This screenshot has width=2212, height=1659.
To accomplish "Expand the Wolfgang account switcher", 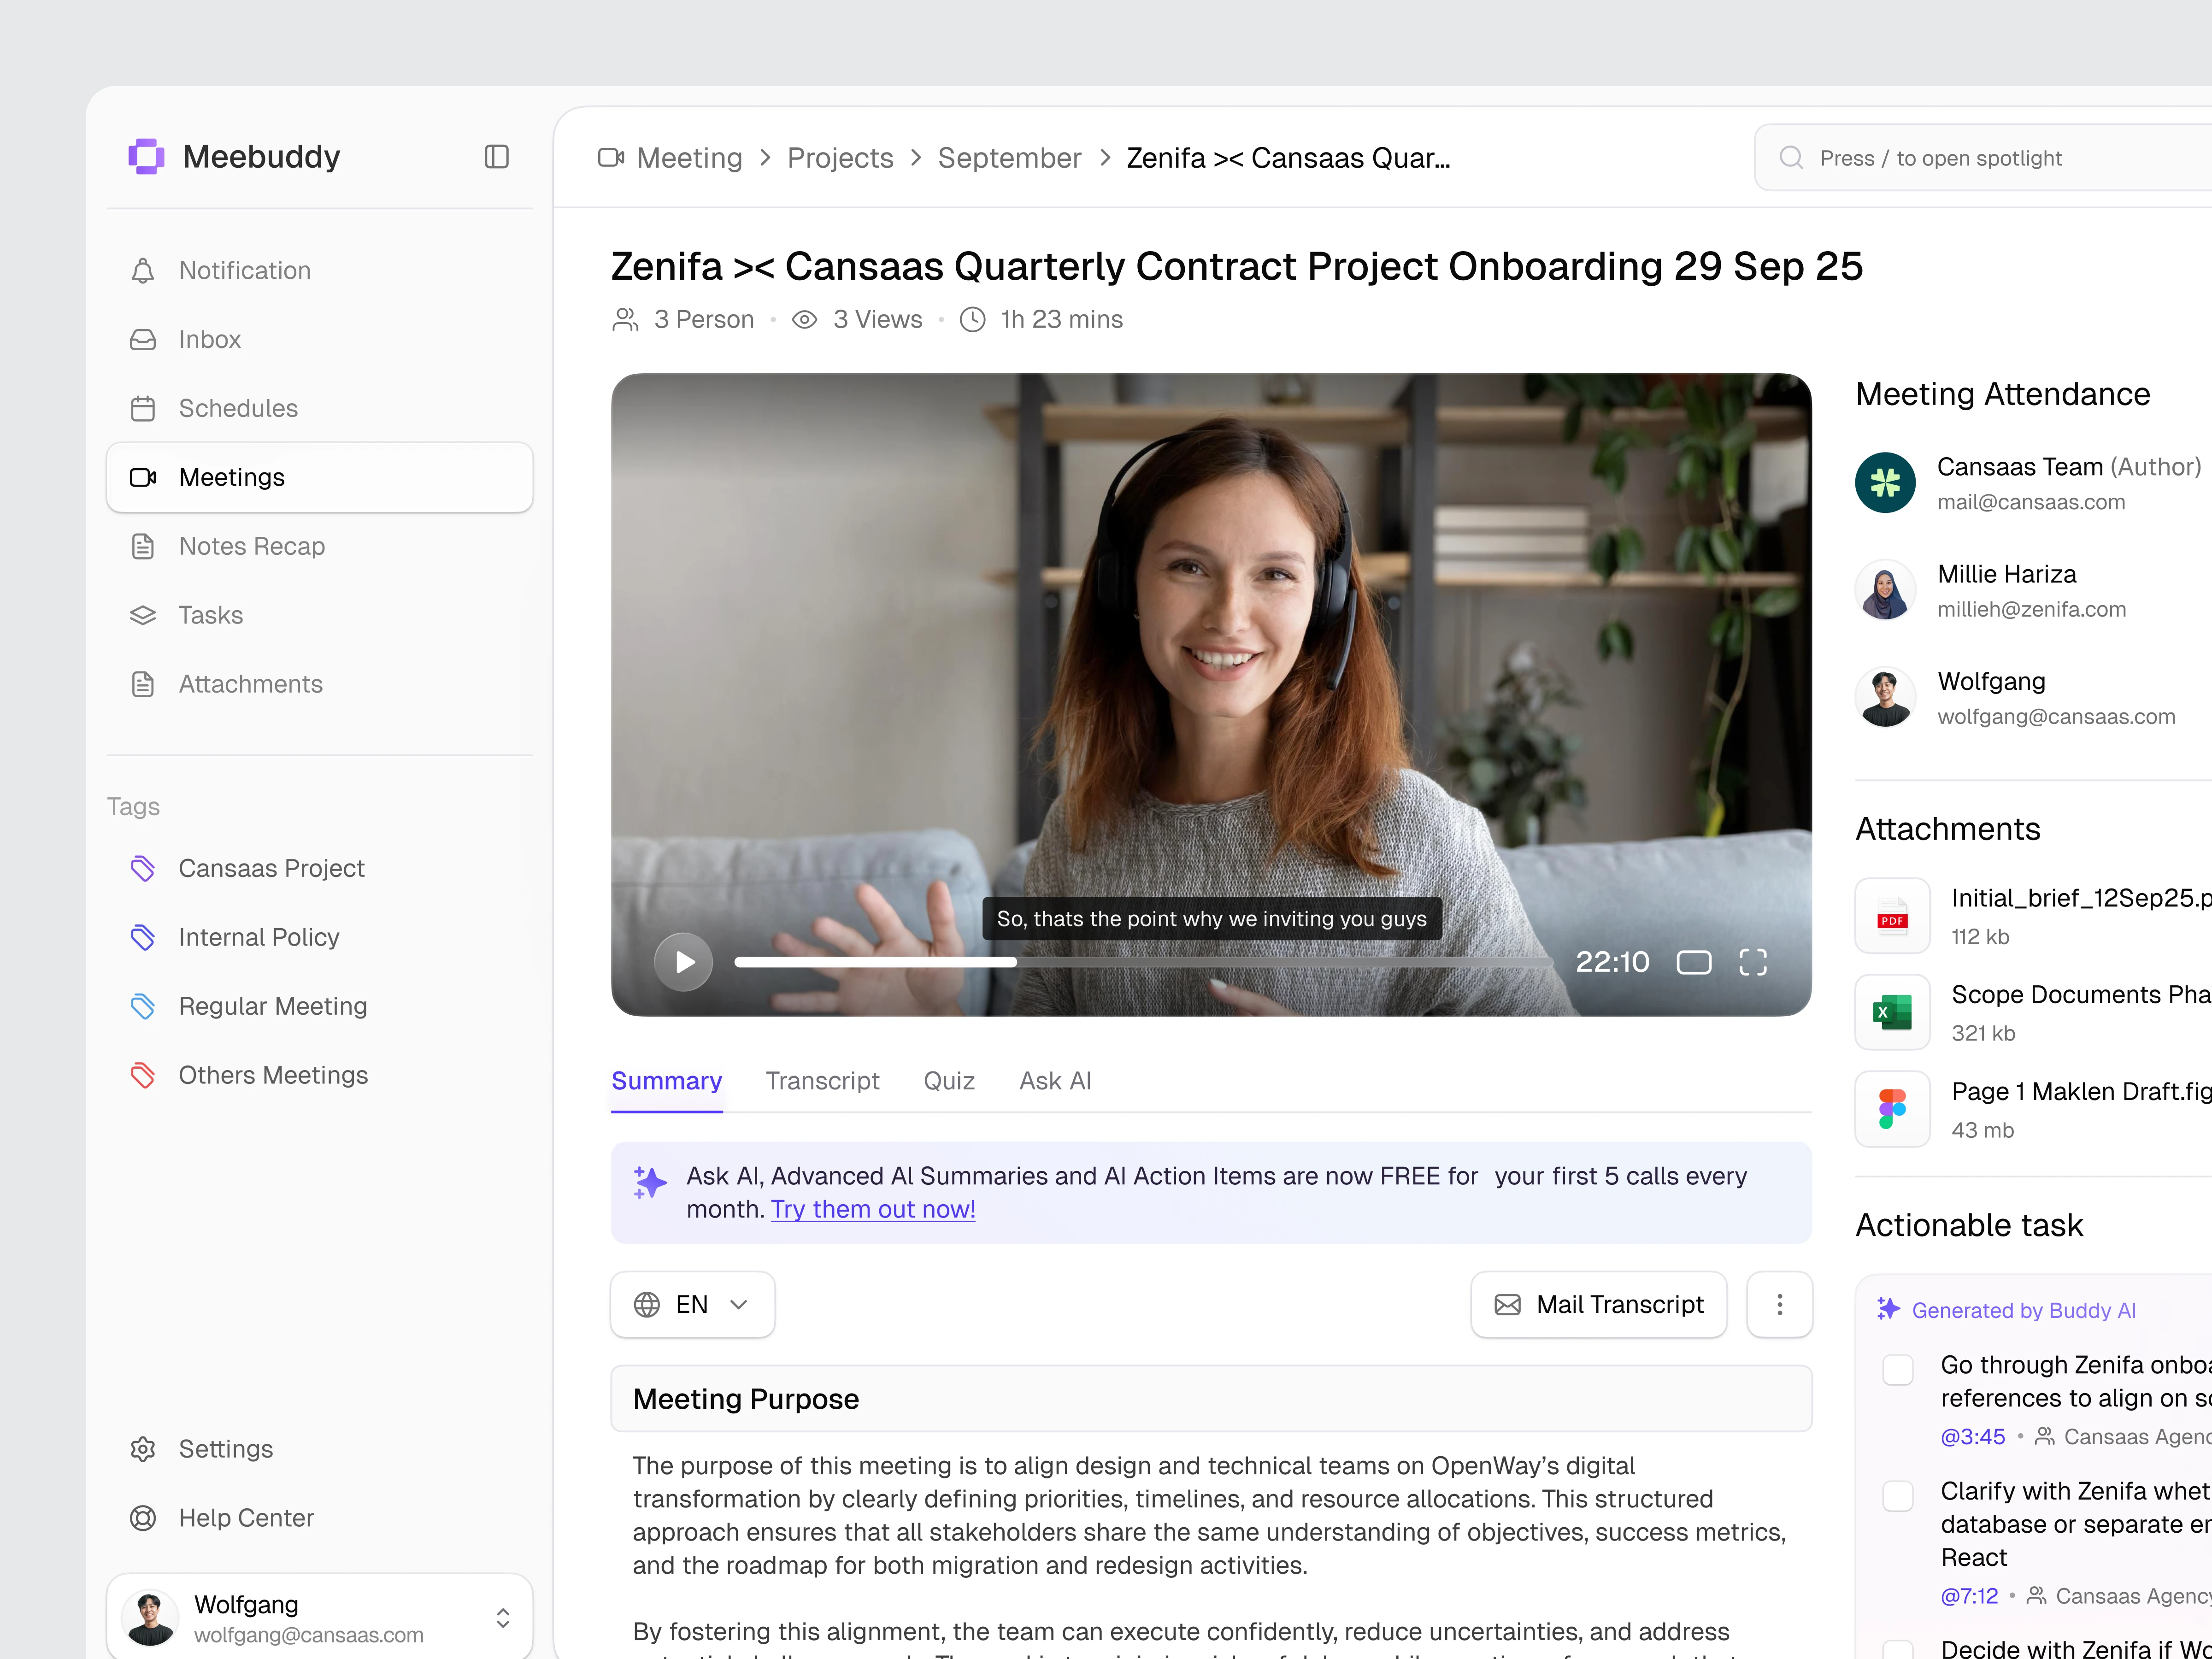I will [x=503, y=1618].
